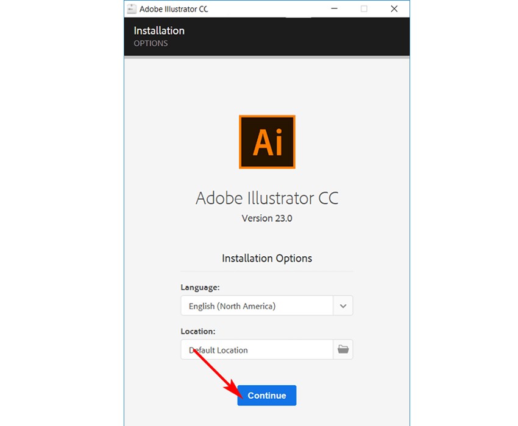Image resolution: width=518 pixels, height=426 pixels.
Task: Close the Adobe Illustrator CC installer window
Action: click(x=395, y=9)
